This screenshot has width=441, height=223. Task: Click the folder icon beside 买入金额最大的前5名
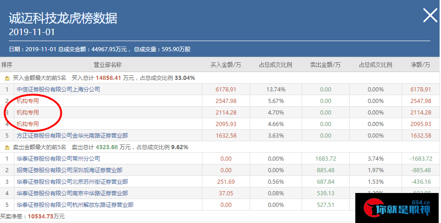[7, 78]
